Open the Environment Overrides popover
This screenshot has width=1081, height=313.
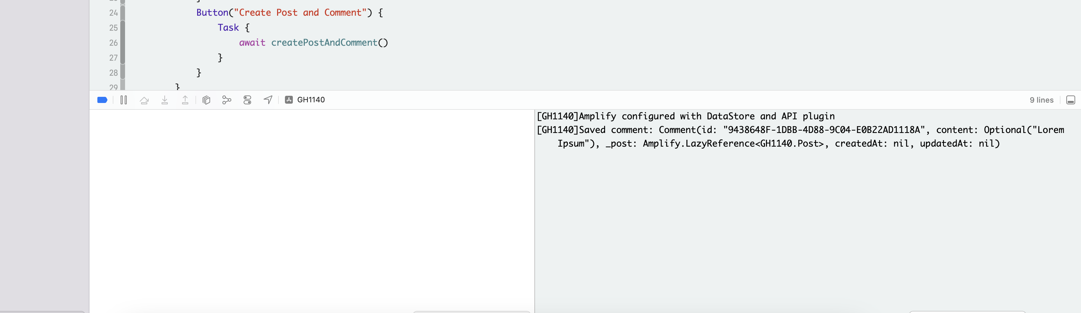point(248,100)
